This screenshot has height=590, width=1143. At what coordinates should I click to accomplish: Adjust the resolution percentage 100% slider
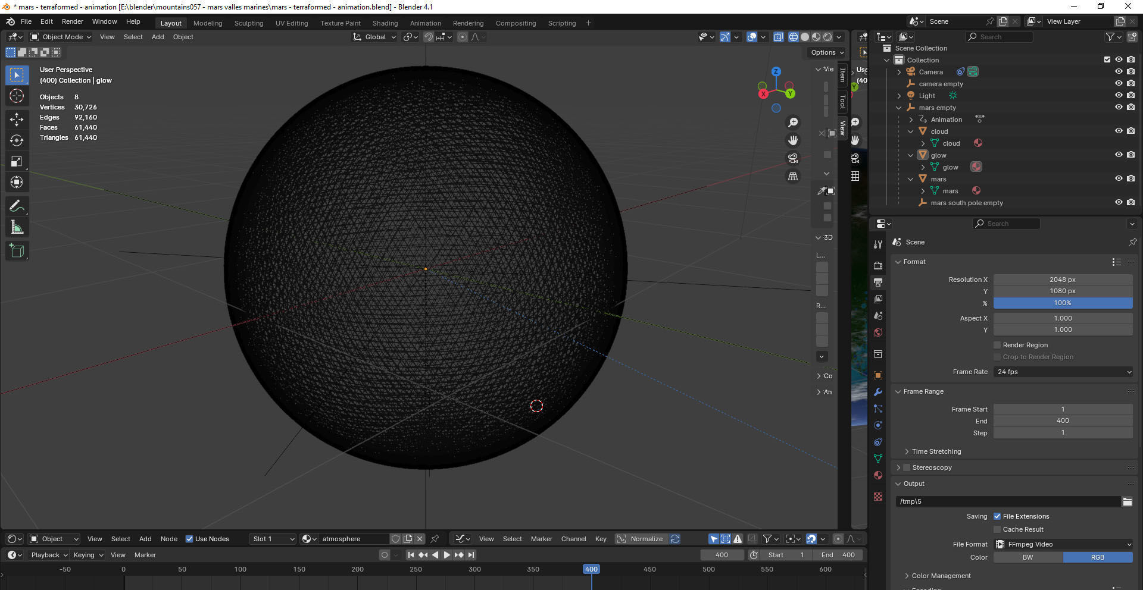(x=1063, y=303)
